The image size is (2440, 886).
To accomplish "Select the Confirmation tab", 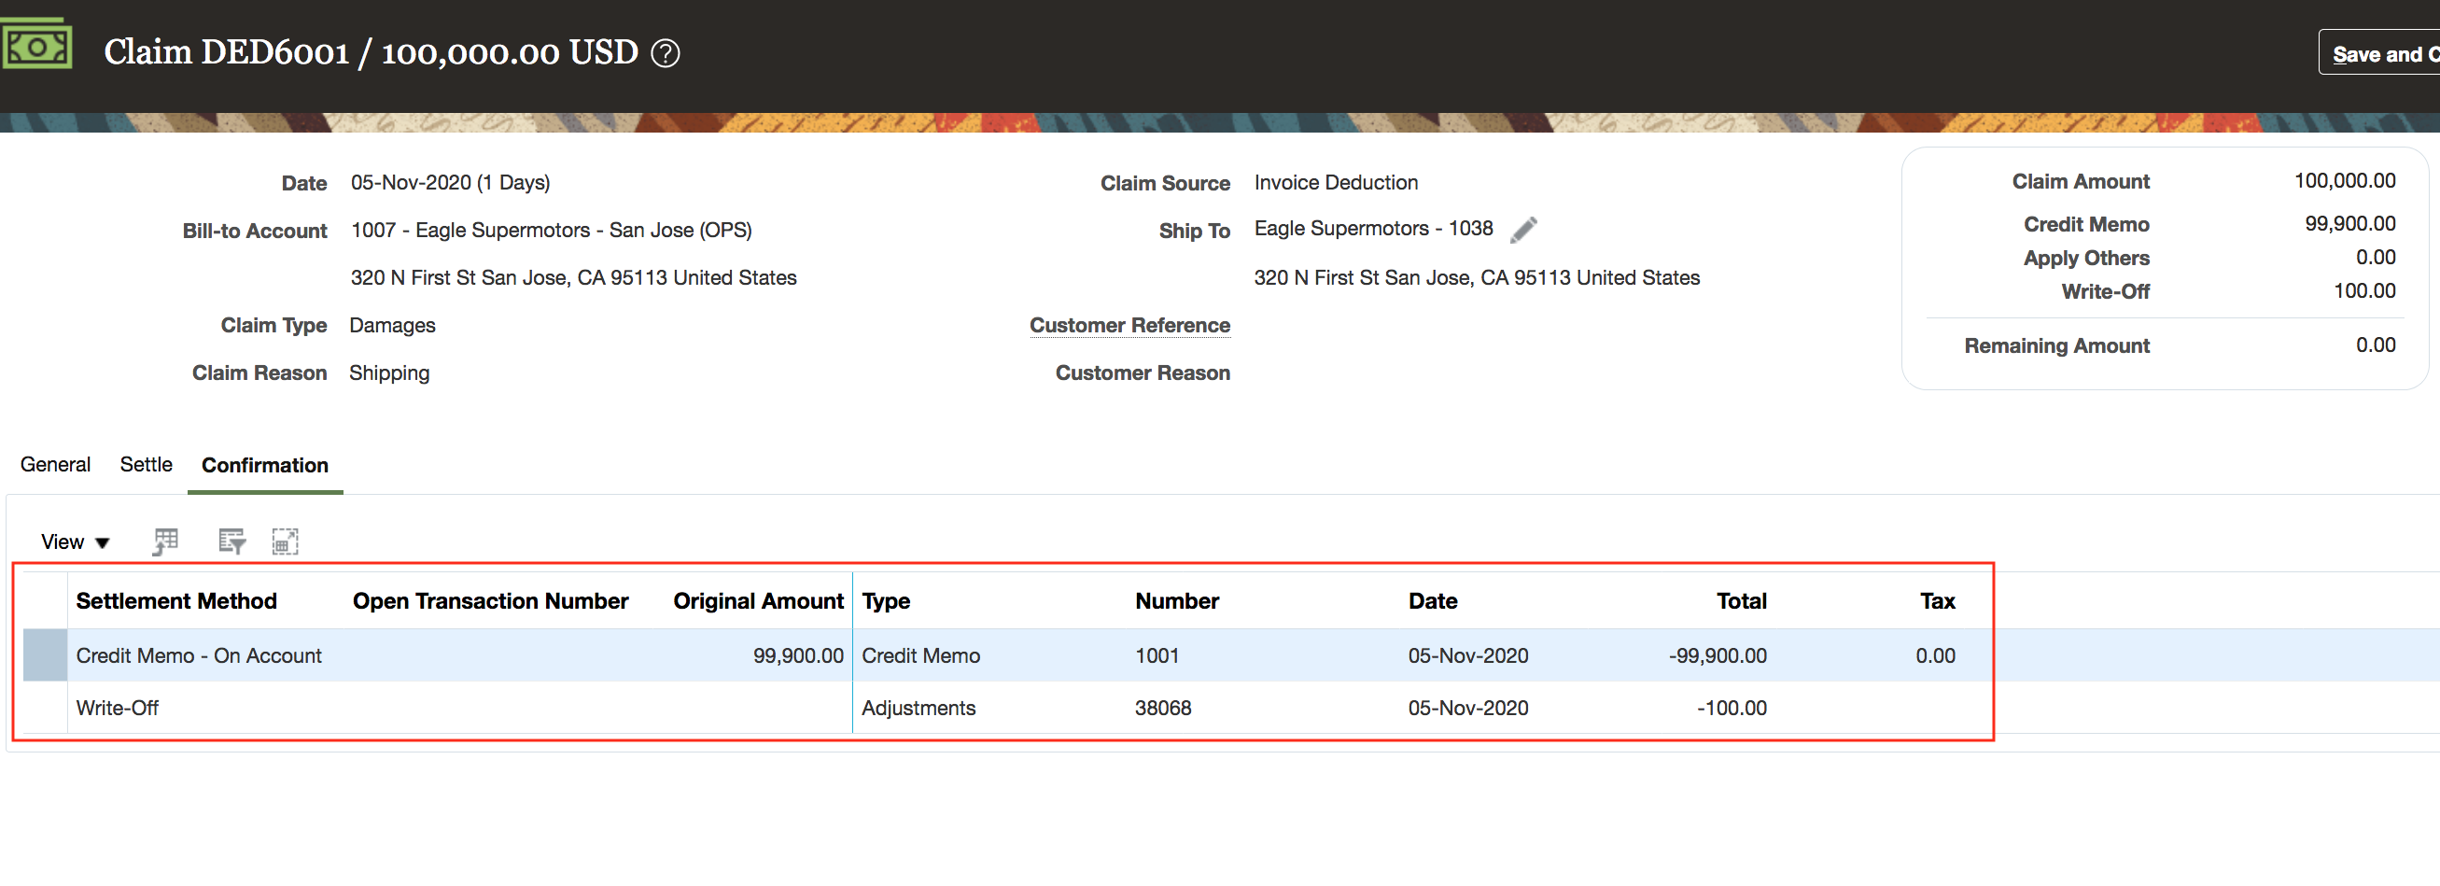I will [264, 465].
